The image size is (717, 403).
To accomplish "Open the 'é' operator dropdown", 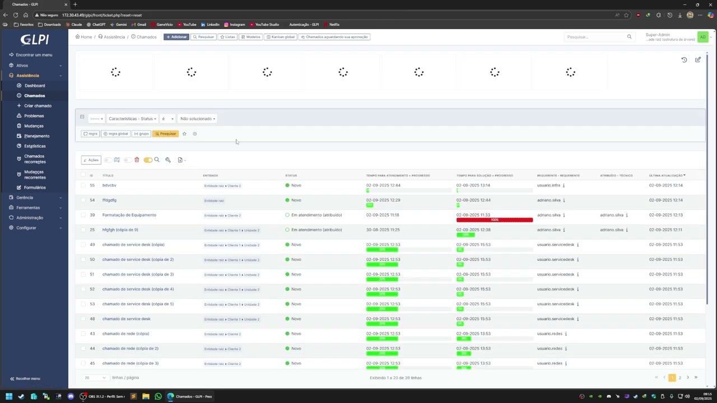I will click(x=167, y=119).
